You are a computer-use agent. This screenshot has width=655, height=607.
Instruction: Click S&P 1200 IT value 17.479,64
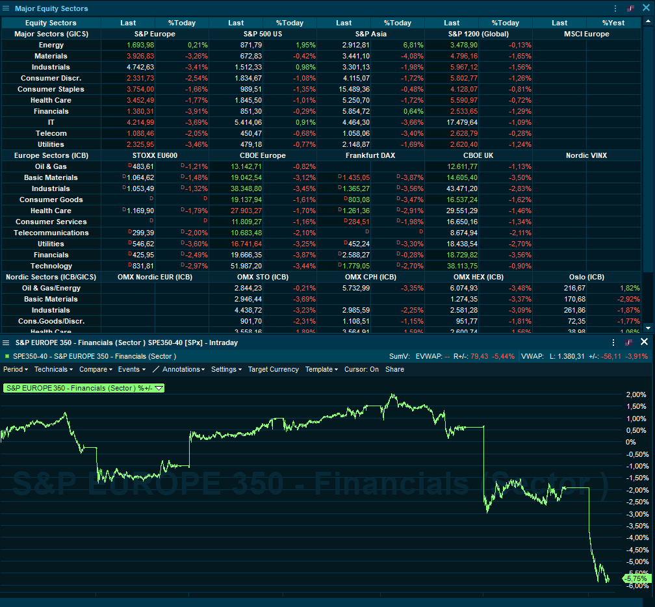(x=462, y=122)
